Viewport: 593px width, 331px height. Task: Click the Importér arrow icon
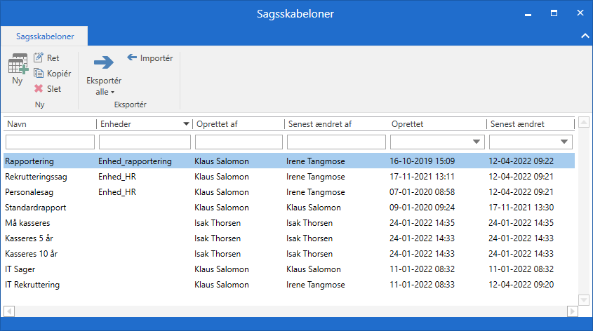click(132, 58)
